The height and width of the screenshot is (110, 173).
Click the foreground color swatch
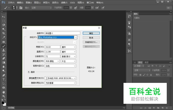point(3,103)
